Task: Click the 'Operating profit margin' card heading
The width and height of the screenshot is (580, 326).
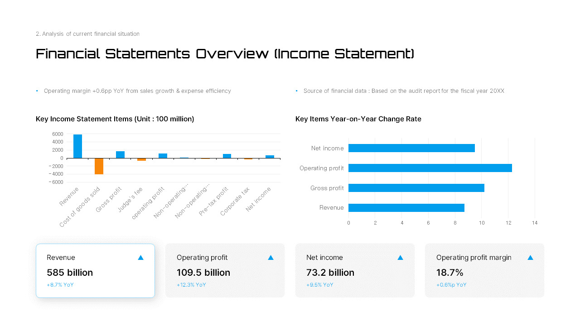Action: click(474, 258)
